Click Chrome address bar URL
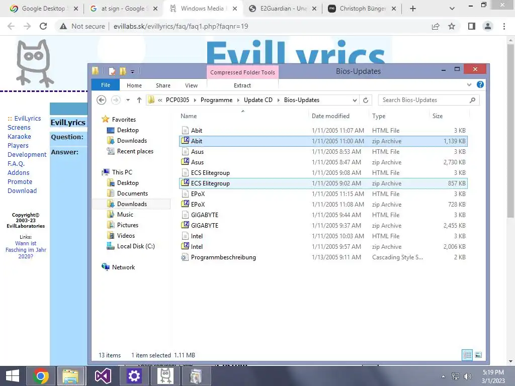The height and width of the screenshot is (386, 515). coord(181,26)
